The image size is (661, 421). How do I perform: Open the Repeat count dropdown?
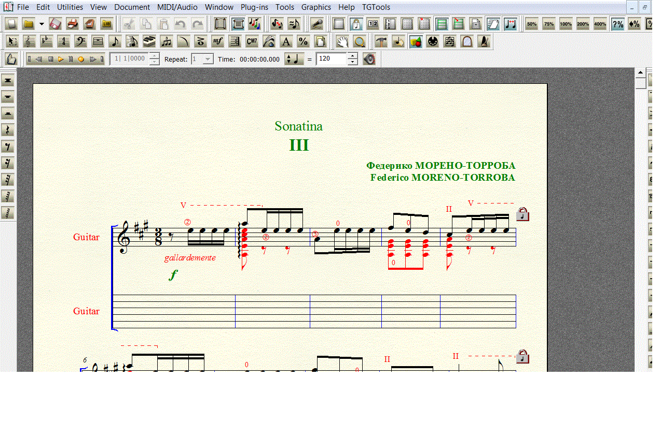tap(208, 59)
